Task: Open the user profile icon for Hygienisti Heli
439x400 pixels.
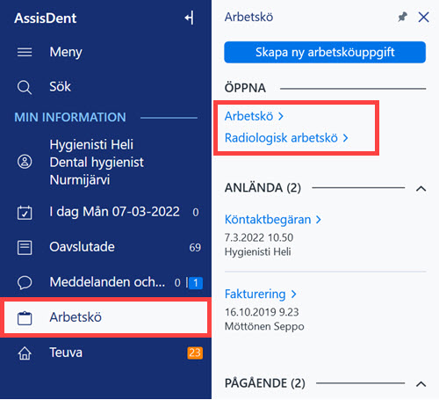Action: (25, 162)
